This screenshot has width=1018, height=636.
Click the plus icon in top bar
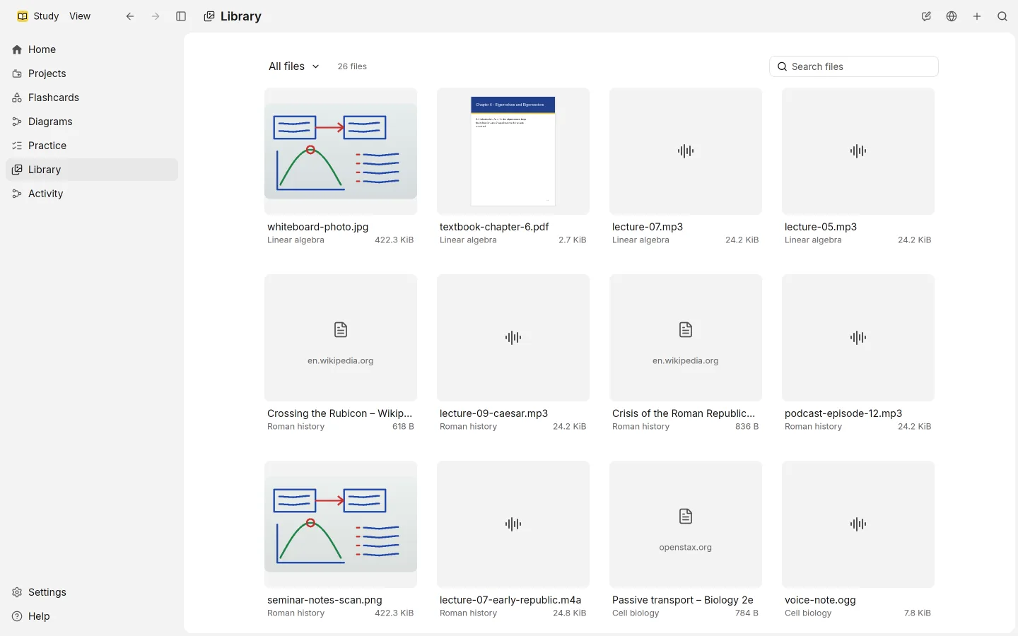tap(977, 16)
